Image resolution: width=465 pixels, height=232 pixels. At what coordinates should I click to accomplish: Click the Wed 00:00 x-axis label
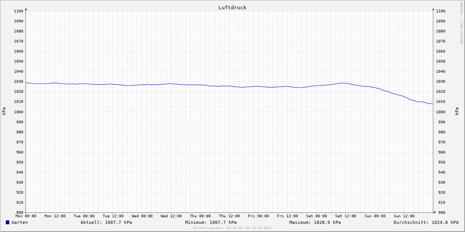coord(142,216)
